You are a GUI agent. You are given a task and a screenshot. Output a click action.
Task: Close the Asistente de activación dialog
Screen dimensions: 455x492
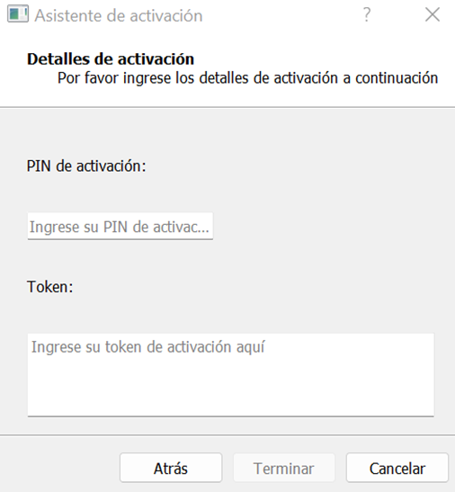433,14
